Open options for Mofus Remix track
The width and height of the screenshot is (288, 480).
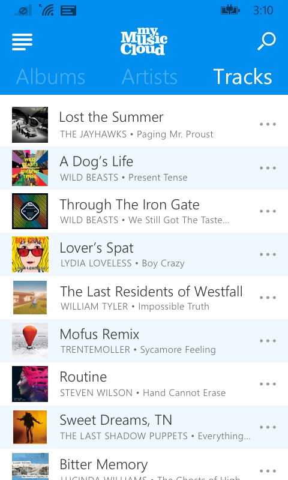tap(268, 341)
